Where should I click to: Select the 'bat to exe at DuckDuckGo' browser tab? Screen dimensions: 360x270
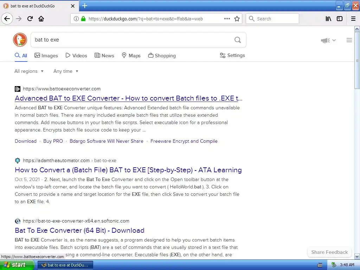point(39,6)
